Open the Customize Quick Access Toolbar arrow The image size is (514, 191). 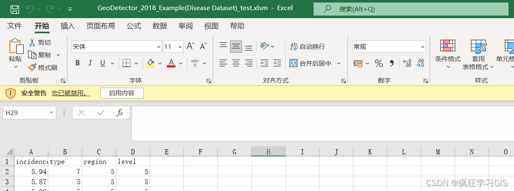70,9
